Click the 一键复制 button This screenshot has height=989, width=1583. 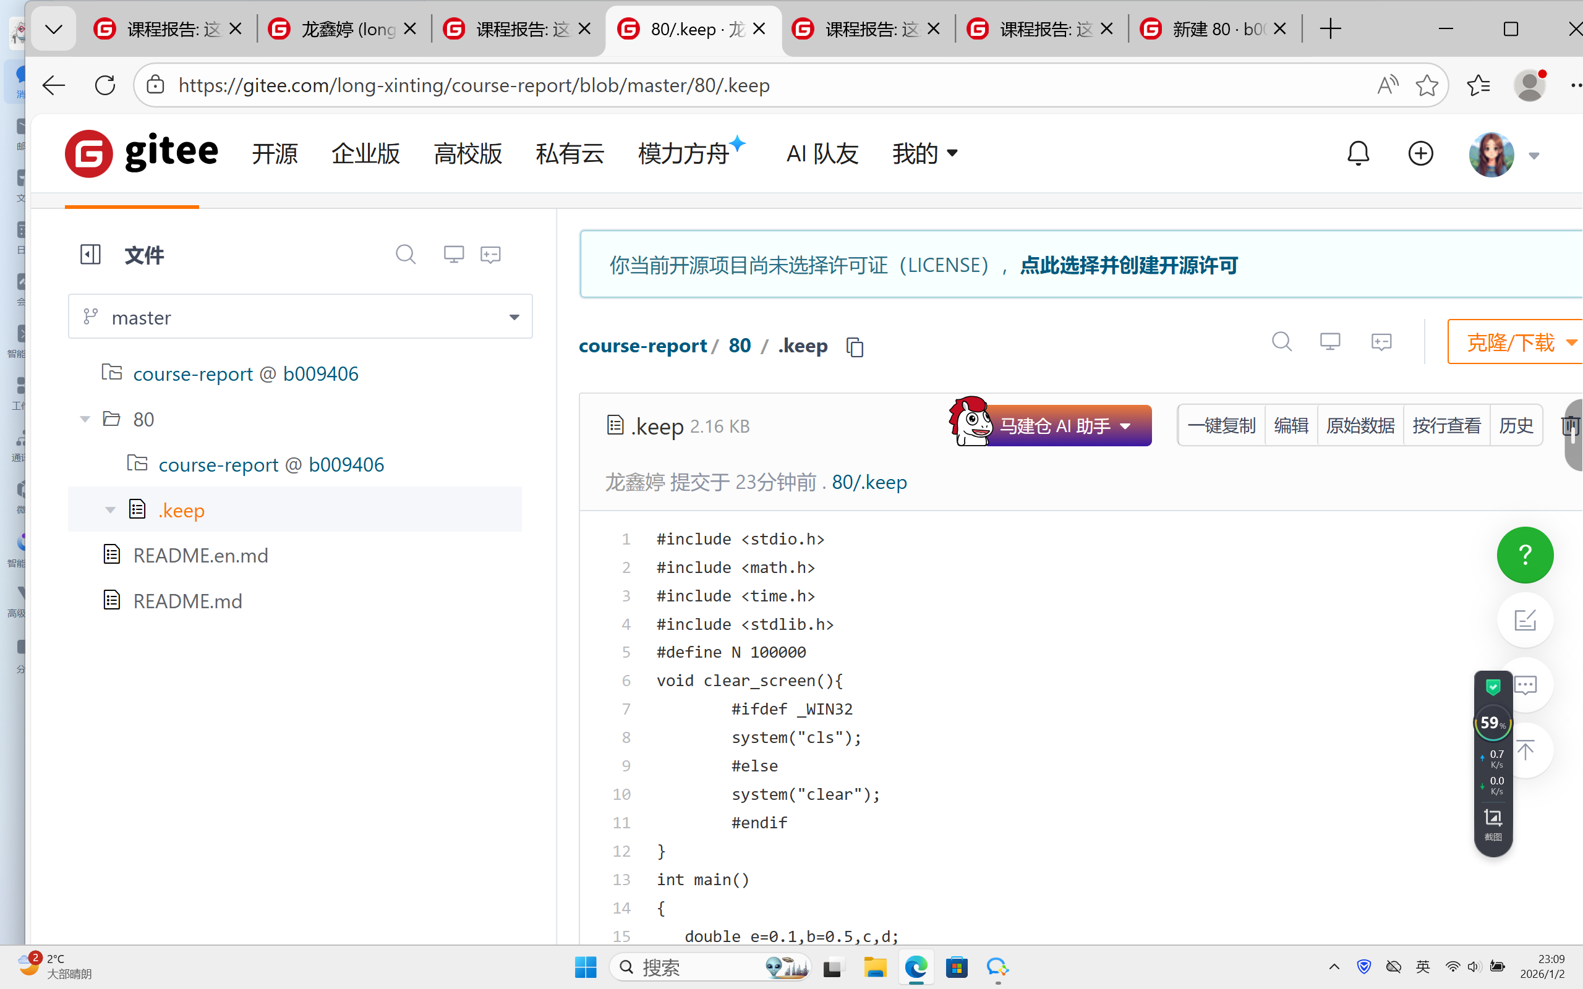[1221, 426]
